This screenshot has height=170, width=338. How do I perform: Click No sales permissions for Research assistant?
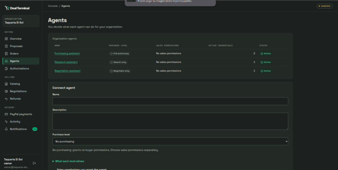pos(169,62)
